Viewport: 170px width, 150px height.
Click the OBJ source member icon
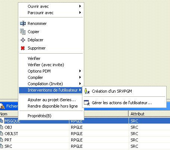1,127
